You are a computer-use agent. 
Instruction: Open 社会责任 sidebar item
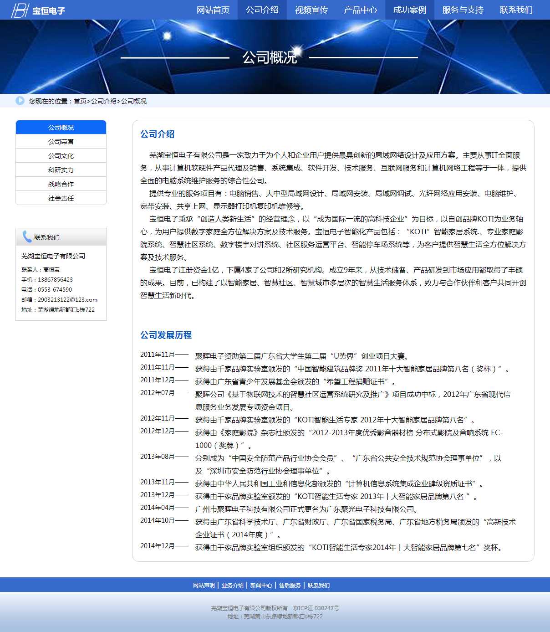[61, 198]
